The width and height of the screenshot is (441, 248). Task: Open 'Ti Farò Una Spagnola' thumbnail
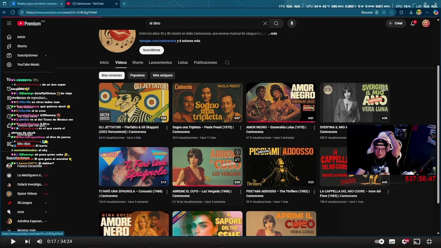(134, 167)
